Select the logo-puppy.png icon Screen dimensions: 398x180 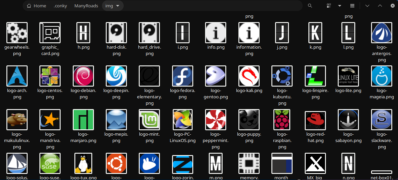249,120
